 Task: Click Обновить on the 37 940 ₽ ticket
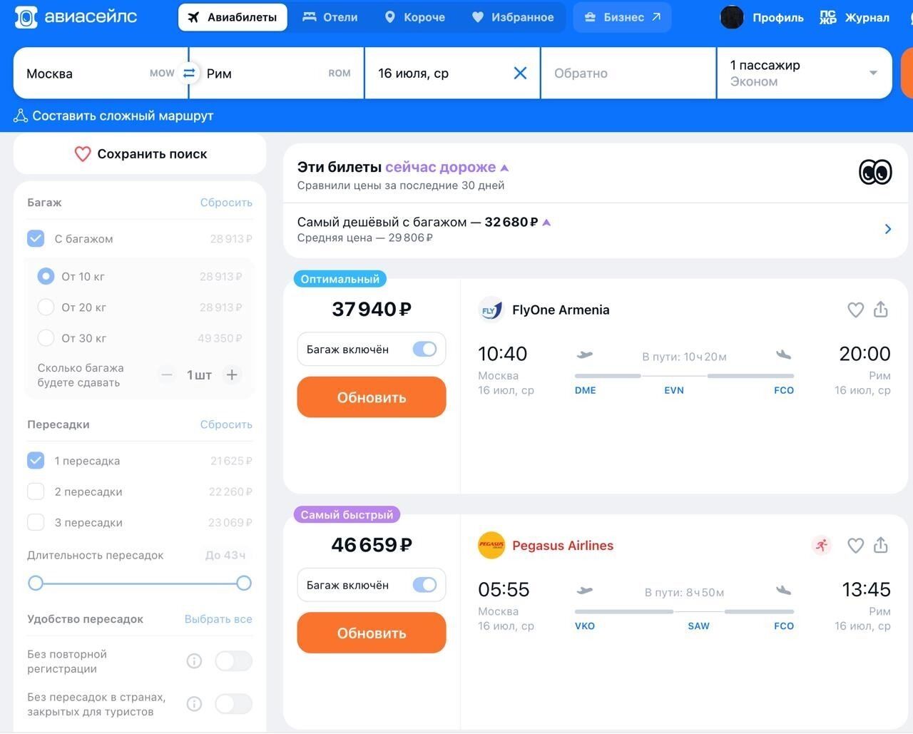(372, 397)
